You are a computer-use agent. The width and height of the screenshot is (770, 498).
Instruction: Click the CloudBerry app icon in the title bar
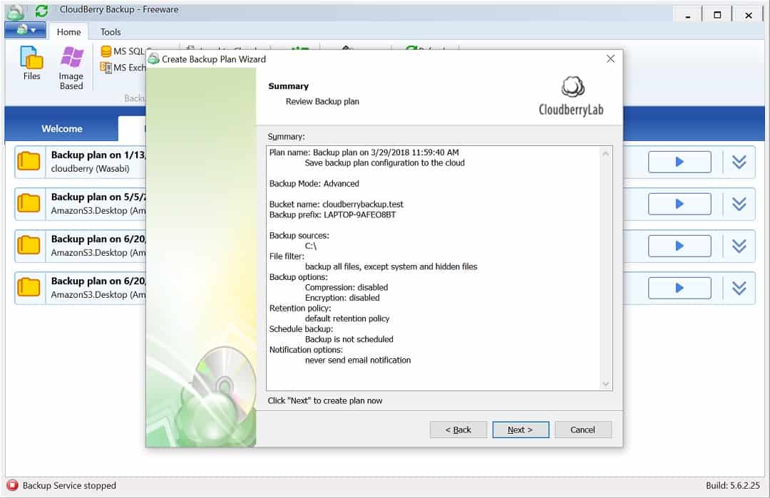[x=15, y=11]
